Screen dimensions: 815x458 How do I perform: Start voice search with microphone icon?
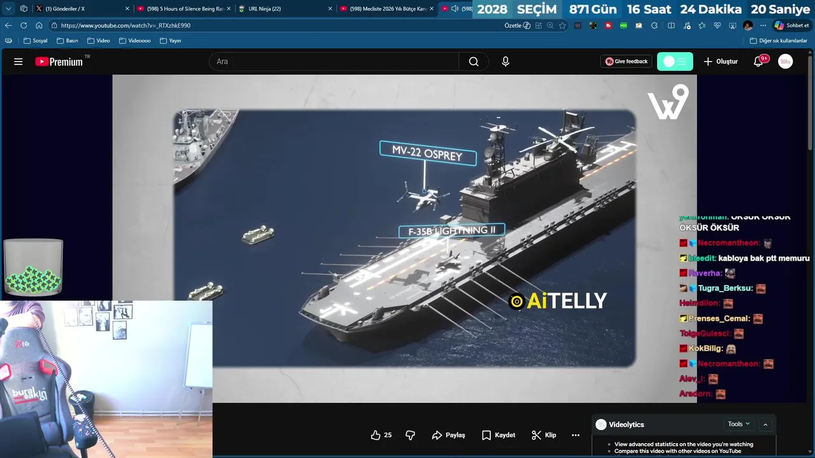pos(506,62)
